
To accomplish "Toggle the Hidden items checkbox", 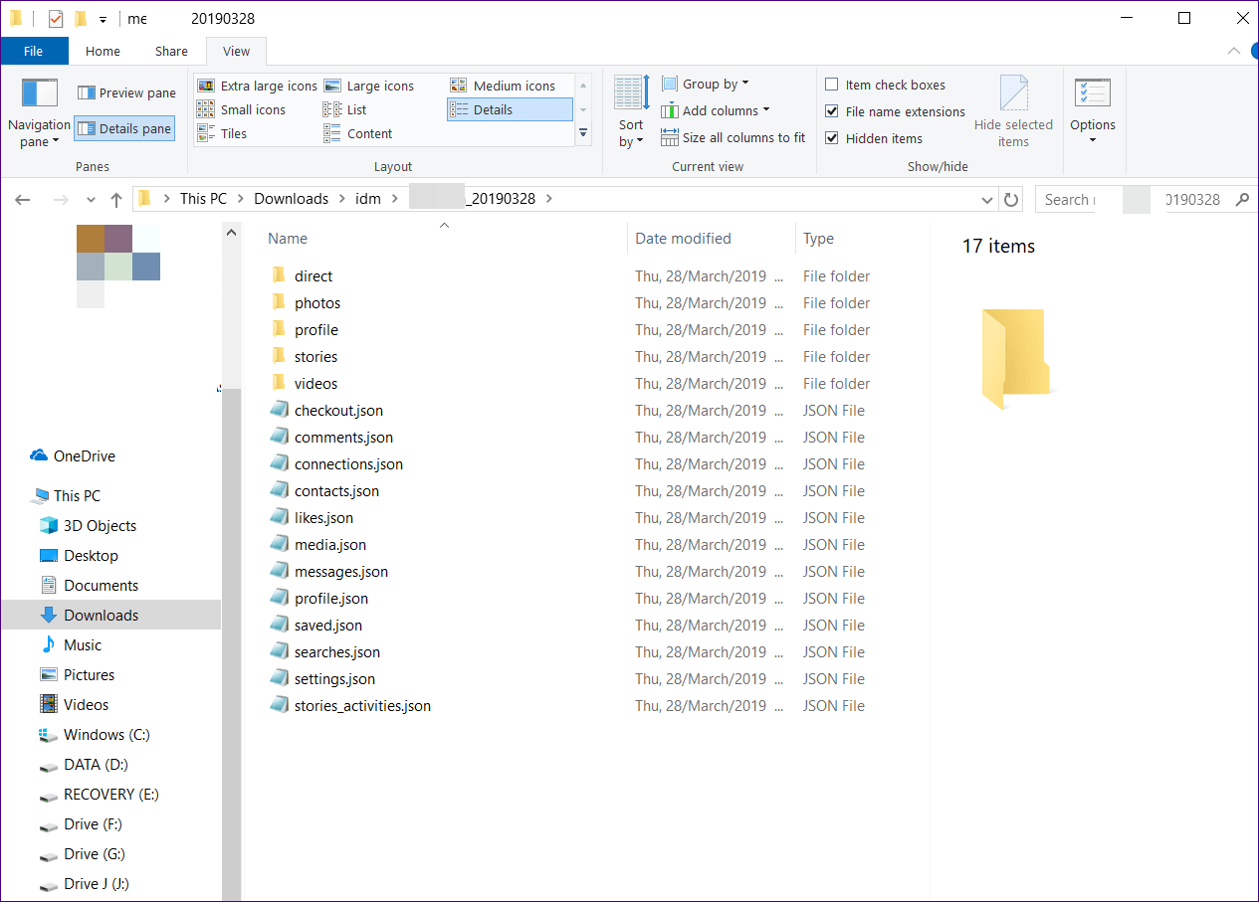I will click(832, 139).
